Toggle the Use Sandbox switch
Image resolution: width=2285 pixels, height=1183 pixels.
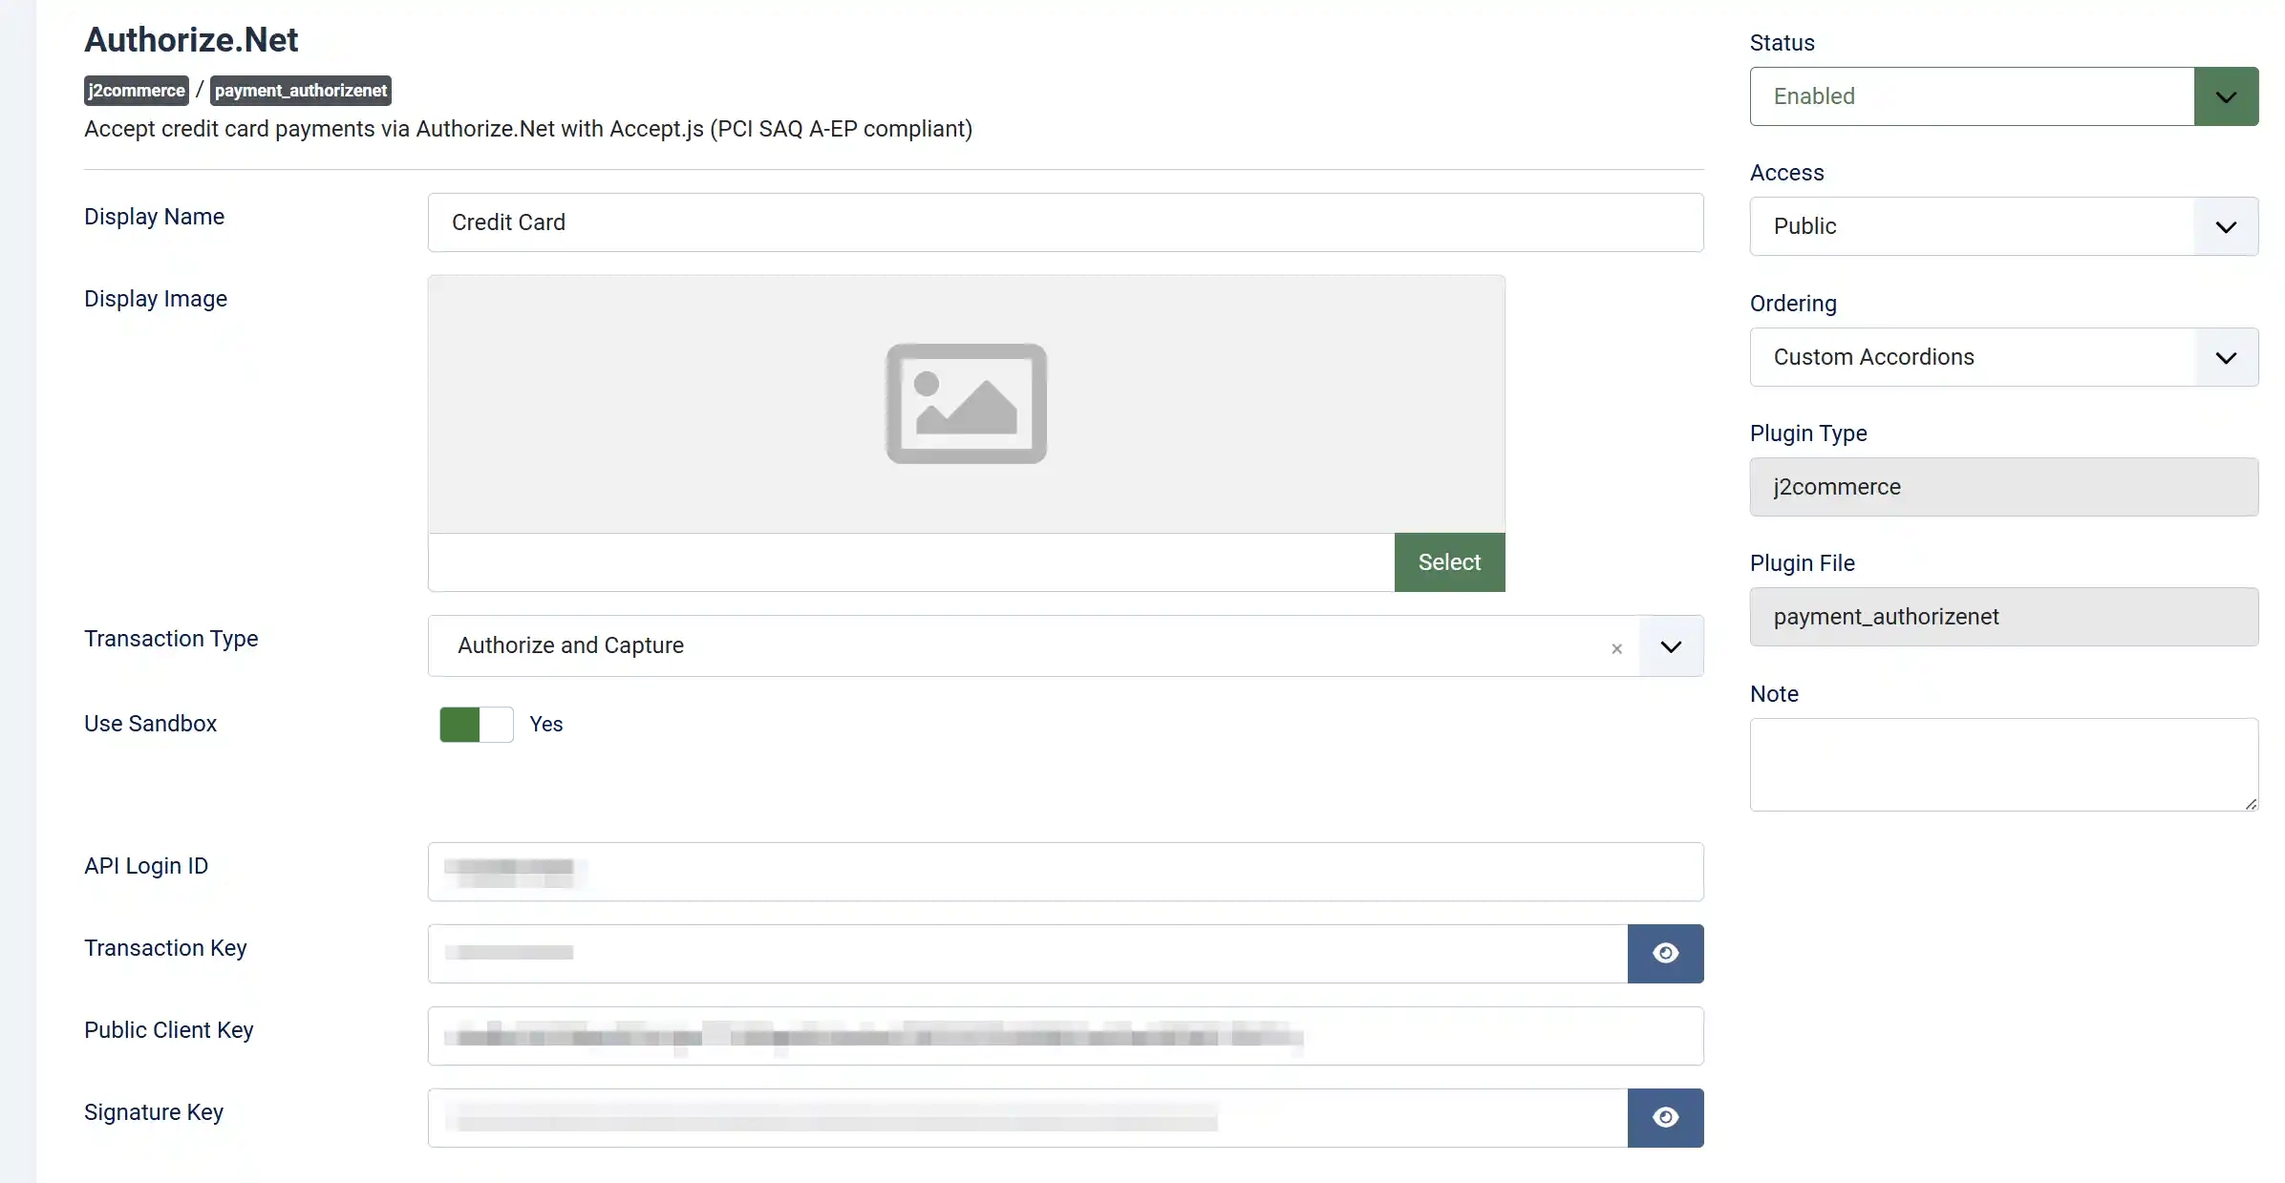click(x=476, y=725)
